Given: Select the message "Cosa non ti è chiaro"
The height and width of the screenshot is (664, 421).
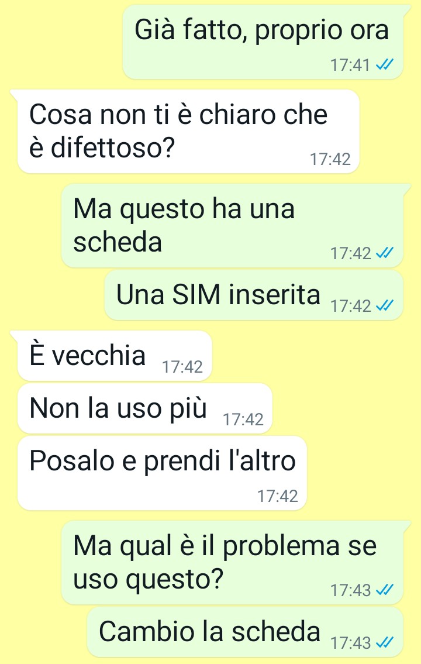Looking at the screenshot, I should [x=188, y=131].
